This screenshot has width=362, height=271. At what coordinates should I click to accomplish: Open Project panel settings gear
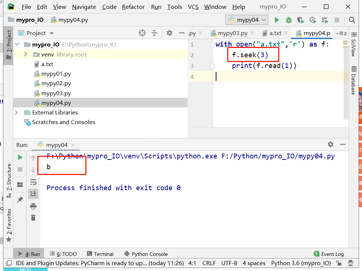(x=170, y=33)
